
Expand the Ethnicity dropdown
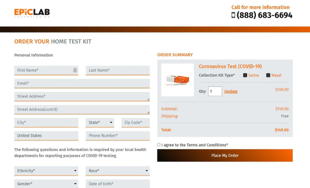46,171
